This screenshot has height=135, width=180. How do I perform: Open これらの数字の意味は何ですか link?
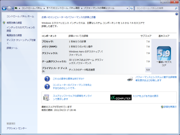tap(68, 79)
